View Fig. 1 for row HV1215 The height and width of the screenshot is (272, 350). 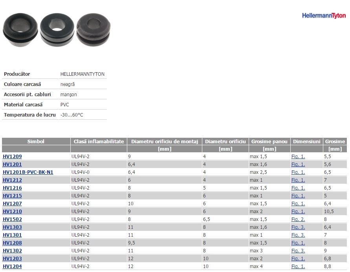tap(298, 196)
